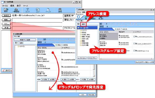Check the email checkbox for 秋元雅夫

(x=134, y=36)
